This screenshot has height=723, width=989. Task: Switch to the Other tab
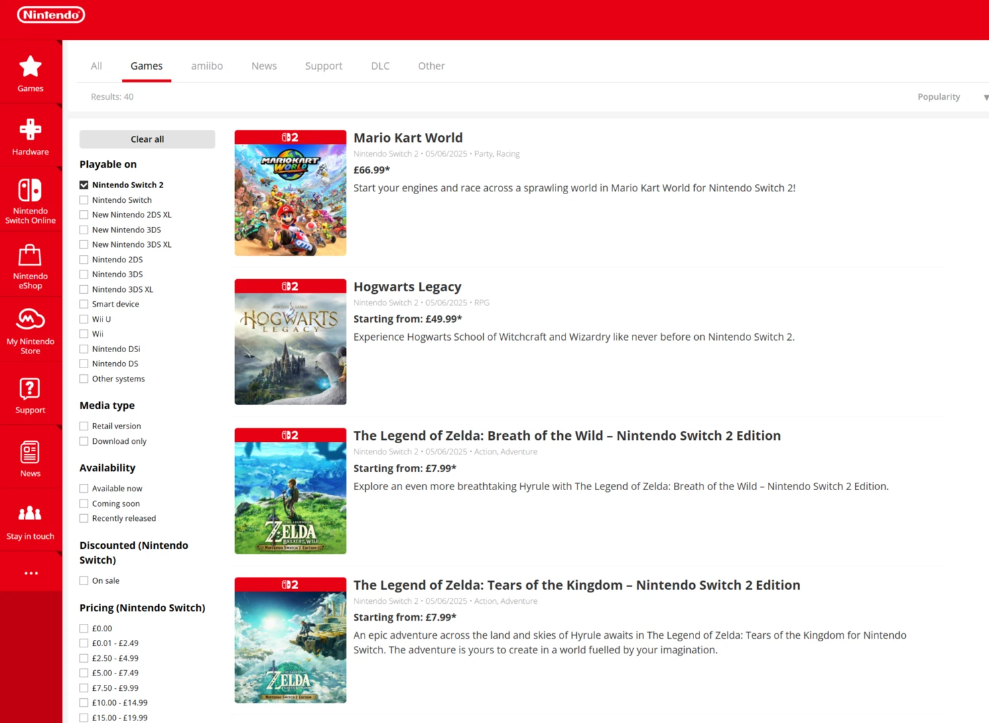click(x=432, y=66)
